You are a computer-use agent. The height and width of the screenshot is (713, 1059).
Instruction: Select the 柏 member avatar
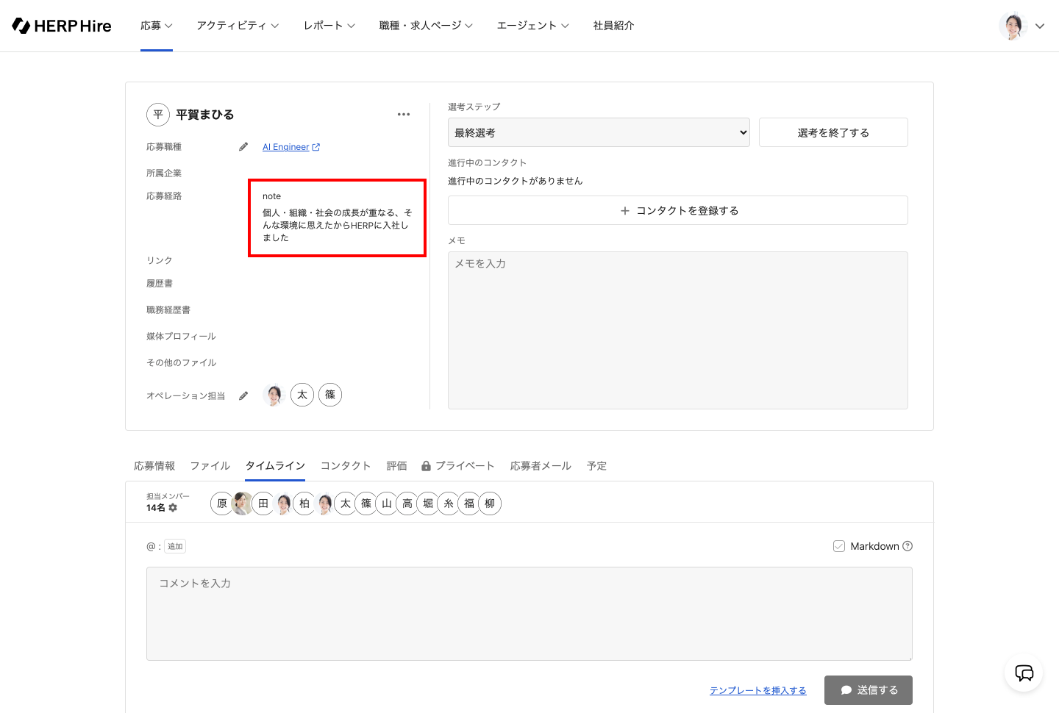[304, 504]
